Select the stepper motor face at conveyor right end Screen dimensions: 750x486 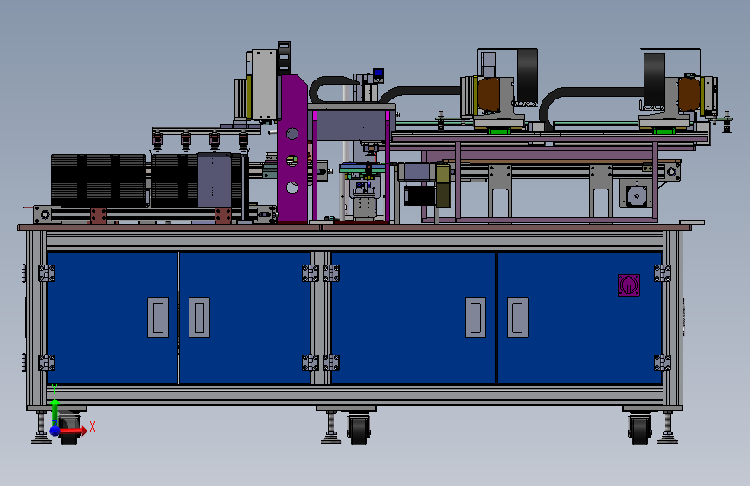pyautogui.click(x=636, y=195)
